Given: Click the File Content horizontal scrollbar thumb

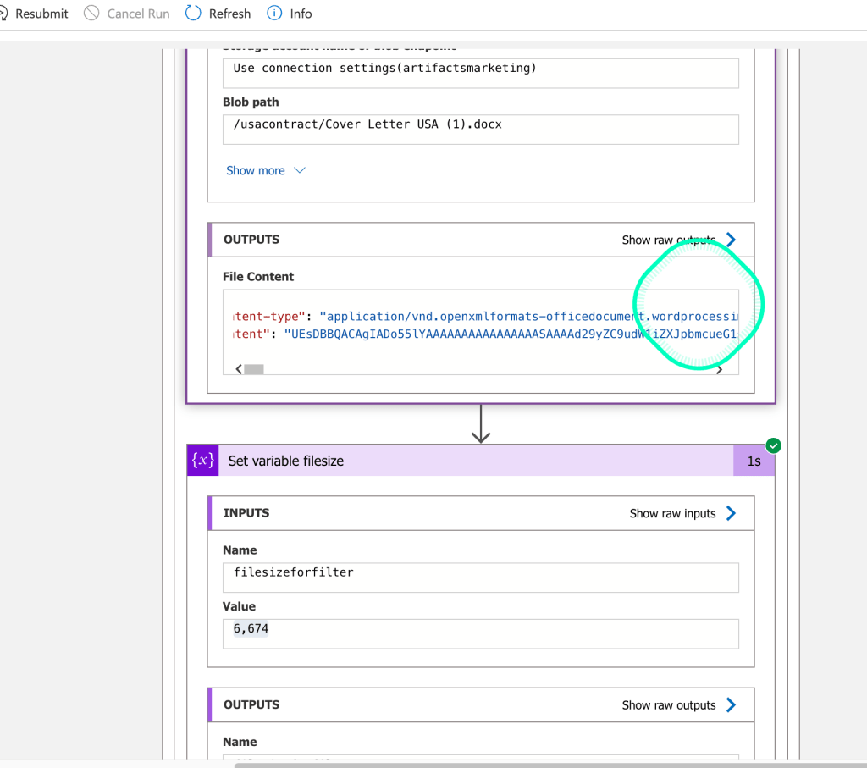Looking at the screenshot, I should click(x=254, y=369).
